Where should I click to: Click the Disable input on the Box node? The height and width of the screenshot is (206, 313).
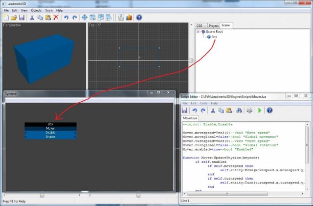point(50,133)
